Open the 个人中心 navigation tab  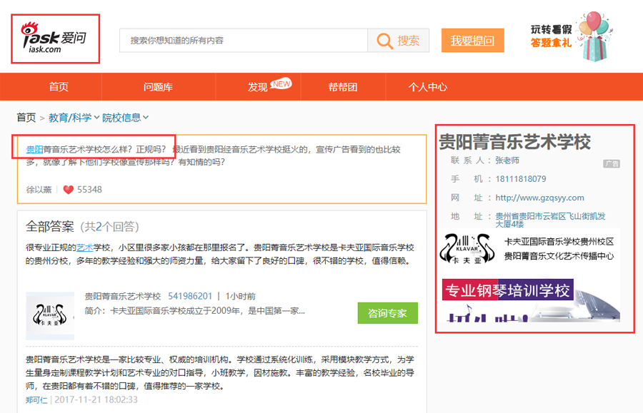point(428,87)
